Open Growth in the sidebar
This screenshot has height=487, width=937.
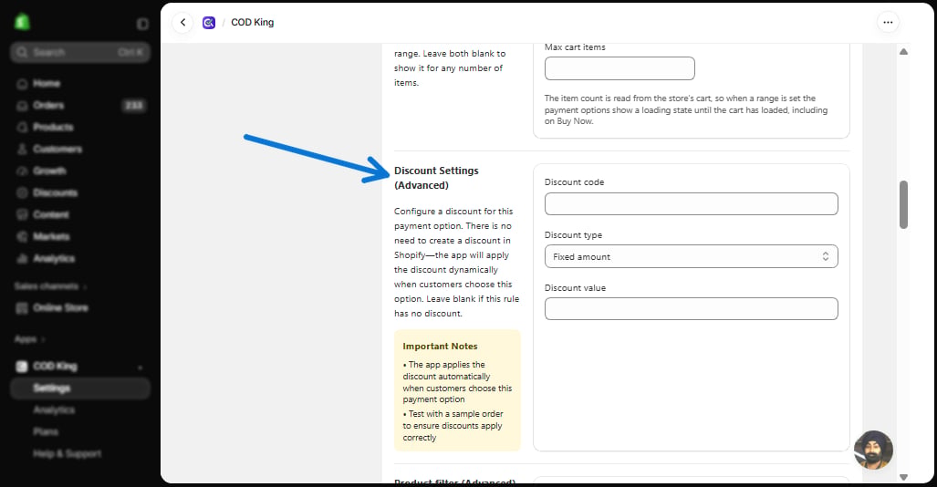click(x=49, y=171)
